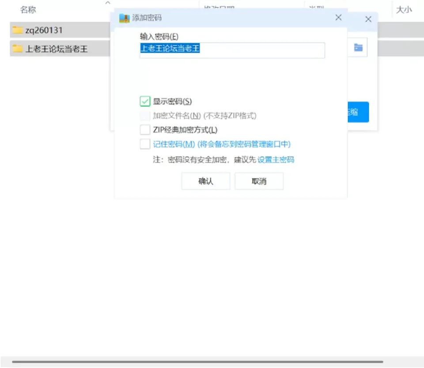
Task: Click the 记住密码(M) blue label text
Action: (222, 144)
